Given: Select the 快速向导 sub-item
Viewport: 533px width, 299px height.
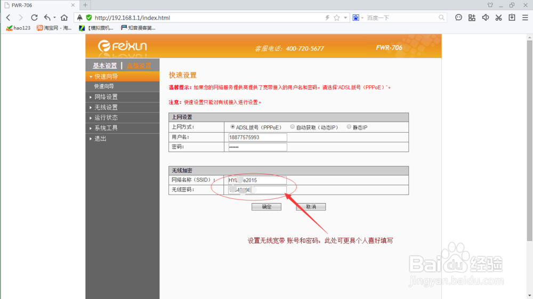Looking at the screenshot, I should pyautogui.click(x=104, y=86).
